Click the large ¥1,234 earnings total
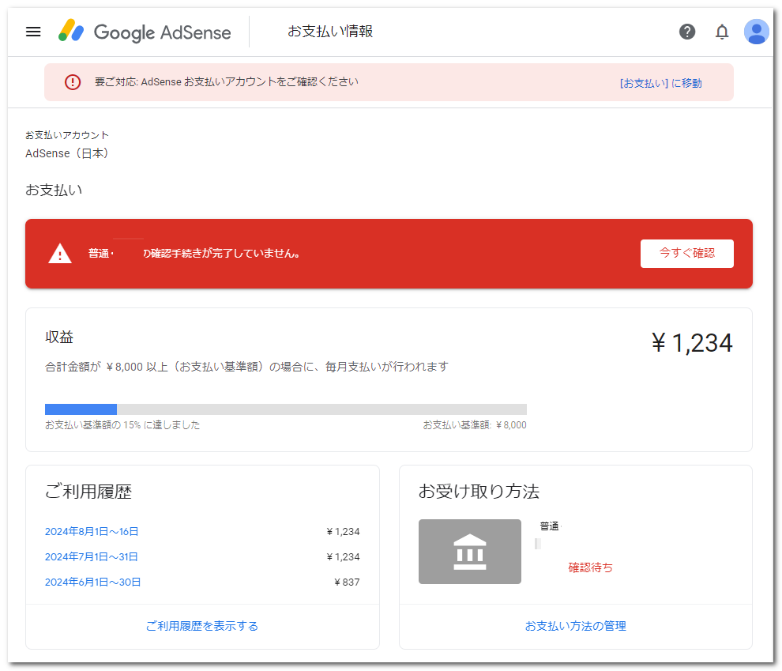Viewport: 782px width, 671px height. 692,343
